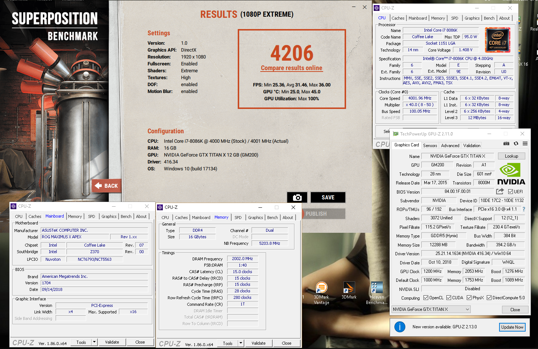538x349 pixels.
Task: Click the CAS# Latency 15.0 clocks value
Action: tap(242, 272)
